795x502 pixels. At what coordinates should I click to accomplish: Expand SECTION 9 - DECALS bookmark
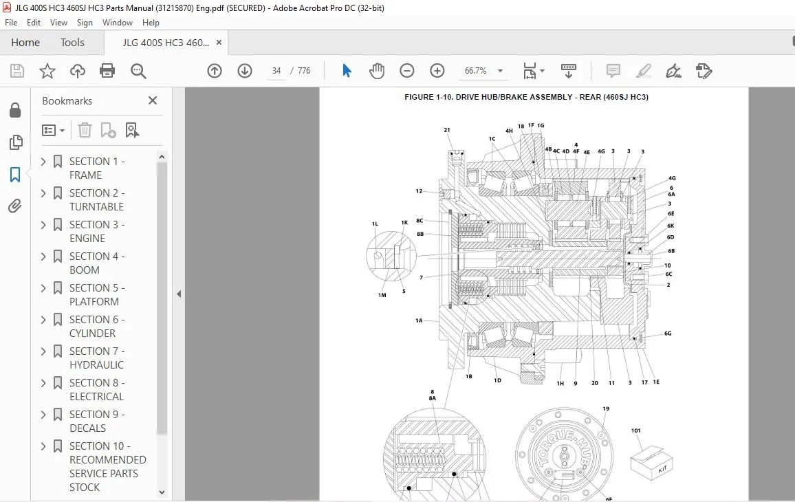click(x=43, y=415)
